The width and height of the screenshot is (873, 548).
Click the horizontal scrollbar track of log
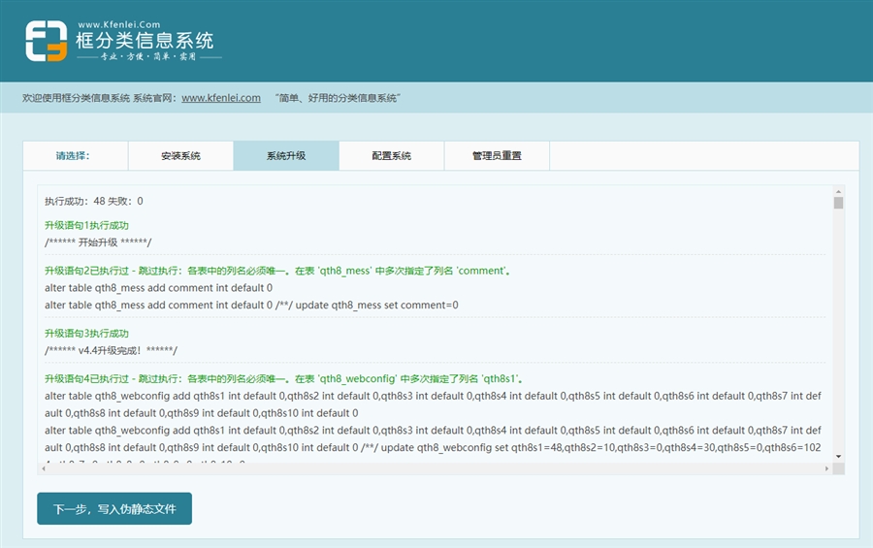(436, 468)
